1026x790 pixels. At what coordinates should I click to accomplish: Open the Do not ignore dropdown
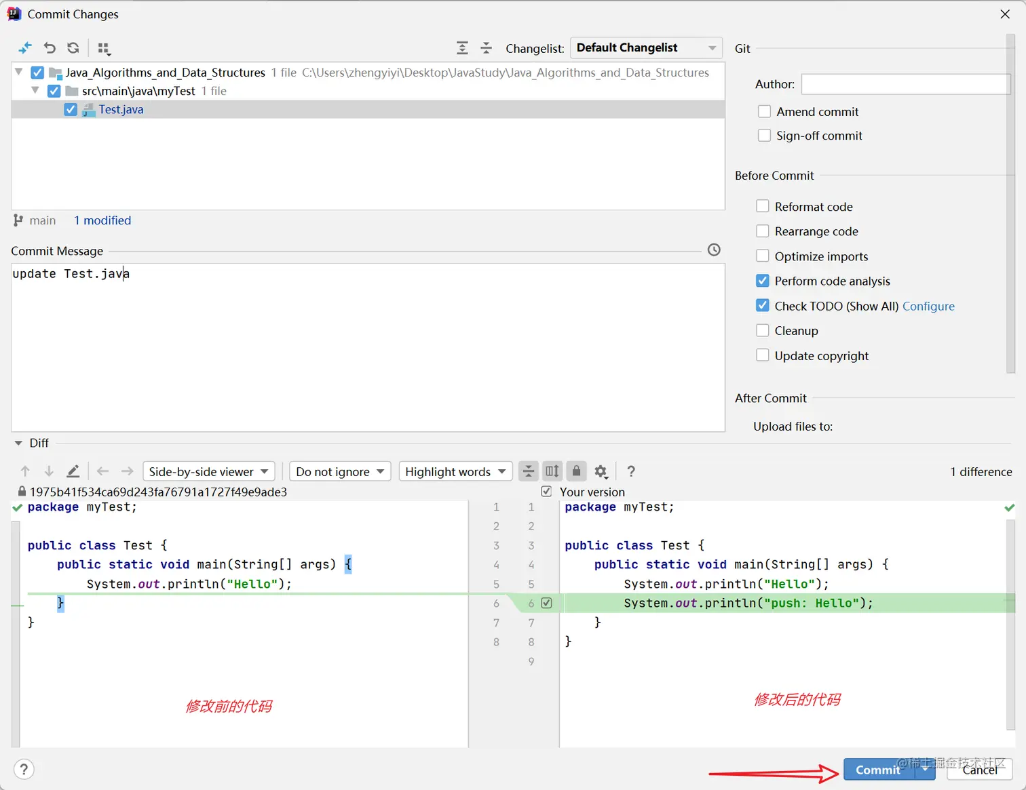click(340, 471)
